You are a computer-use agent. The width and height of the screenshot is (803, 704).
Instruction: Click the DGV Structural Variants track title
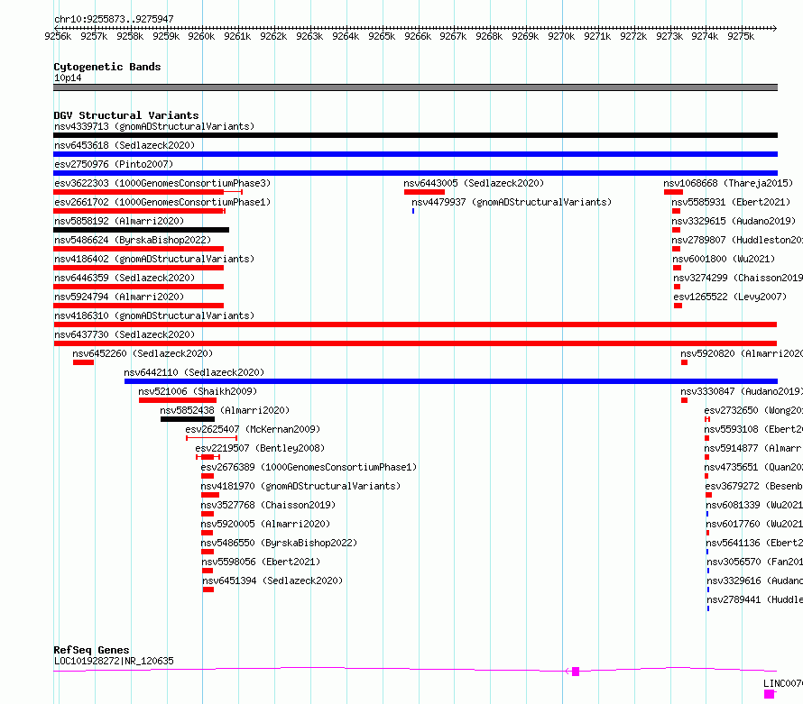126,115
